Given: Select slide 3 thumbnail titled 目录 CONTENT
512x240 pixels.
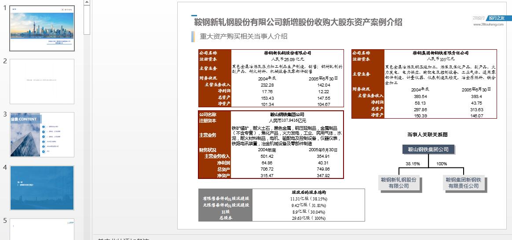Looking at the screenshot, I should (x=42, y=135).
